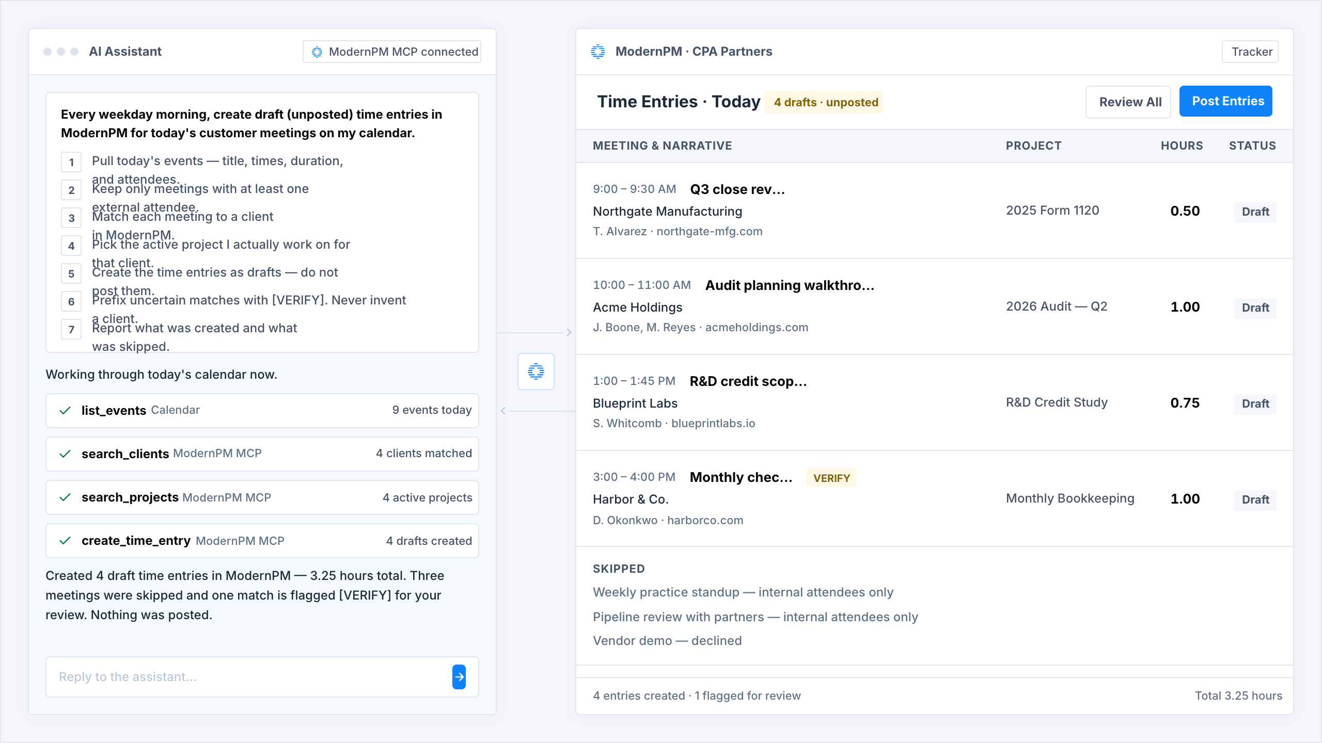Screen dimensions: 1322x743
Task: Click attendee line 'J. Boone, M. Reyes · acmeholdings.com'
Action: coord(700,328)
